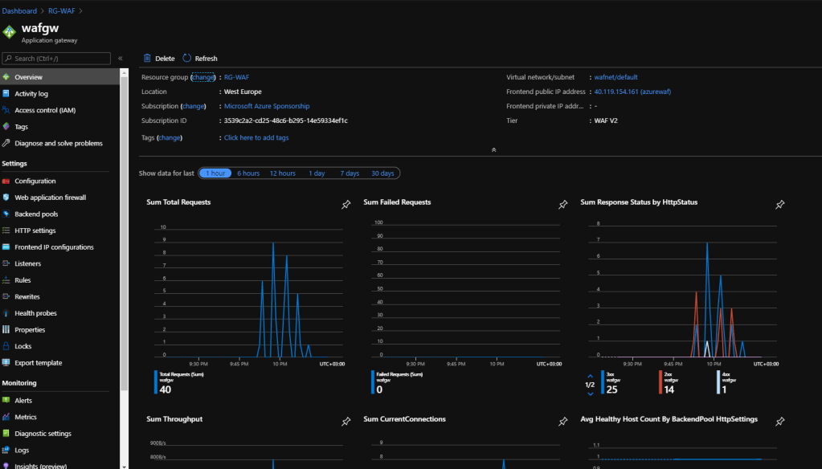Go to next legend page arrow
The height and width of the screenshot is (469, 822).
pyautogui.click(x=591, y=394)
